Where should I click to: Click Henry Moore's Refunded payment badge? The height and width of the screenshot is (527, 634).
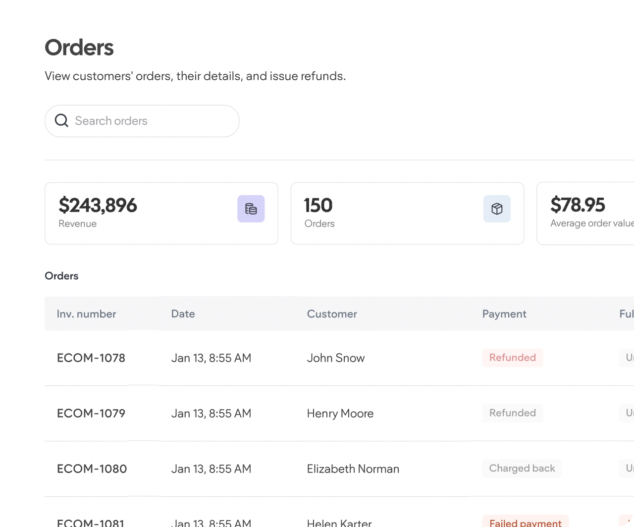click(x=513, y=413)
